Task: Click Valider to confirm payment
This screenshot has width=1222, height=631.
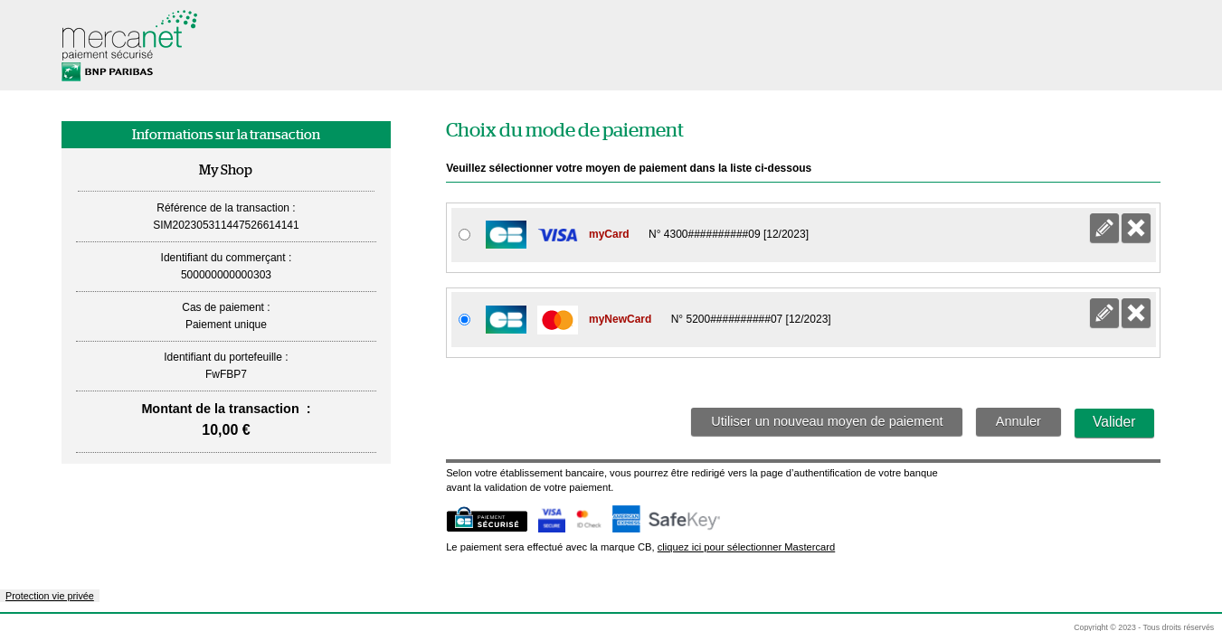Action: point(1113,422)
